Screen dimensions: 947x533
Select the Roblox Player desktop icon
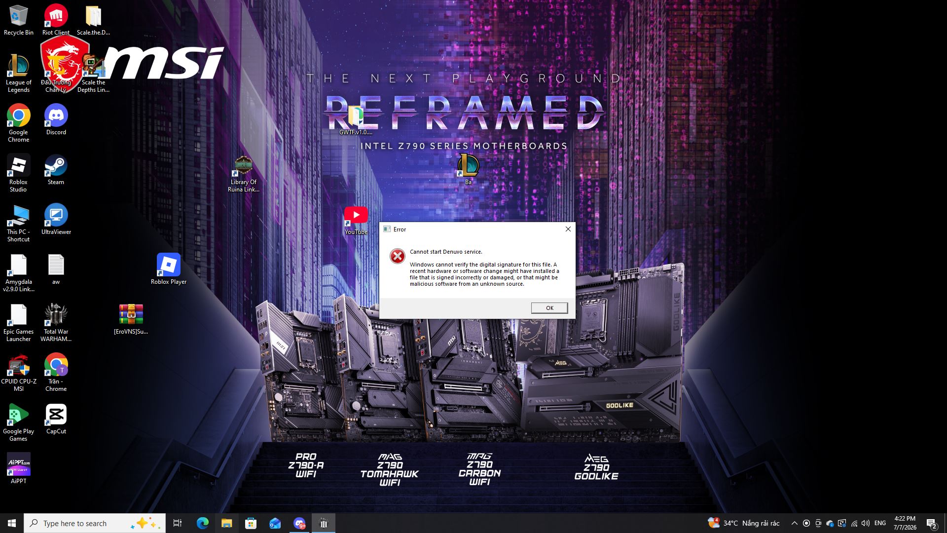tap(169, 269)
